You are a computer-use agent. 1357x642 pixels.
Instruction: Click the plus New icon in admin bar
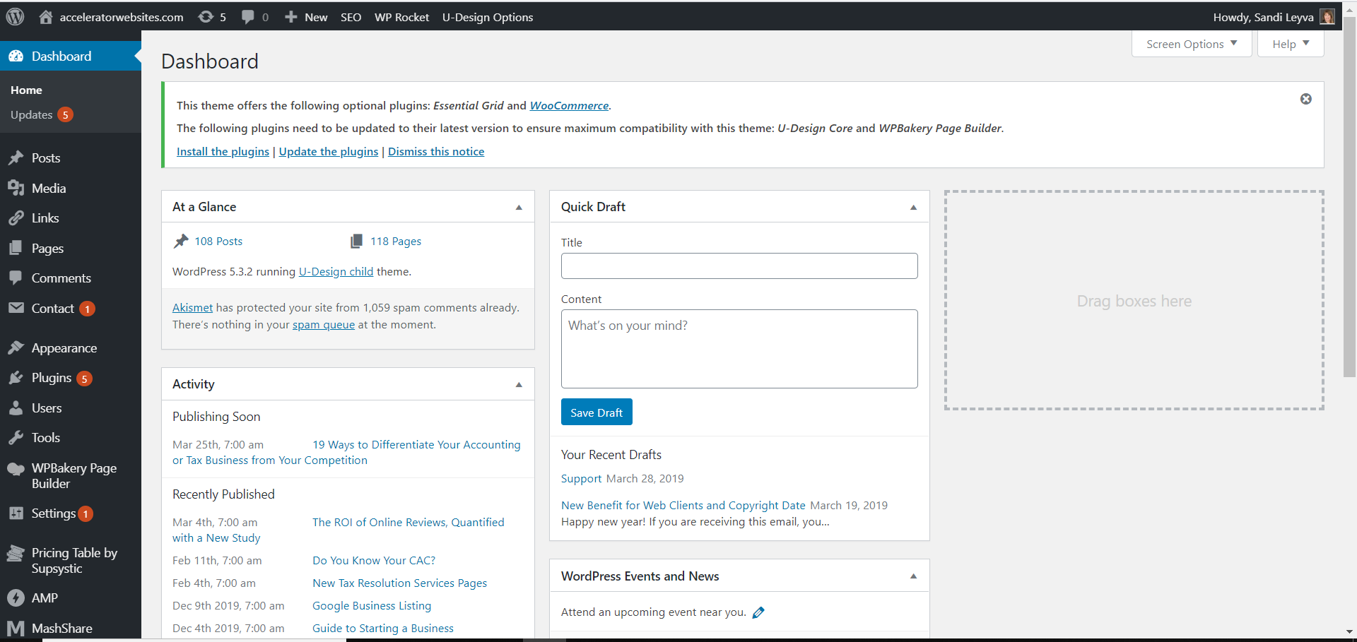290,17
